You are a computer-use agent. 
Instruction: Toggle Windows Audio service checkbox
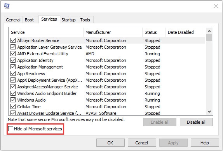(x=13, y=100)
